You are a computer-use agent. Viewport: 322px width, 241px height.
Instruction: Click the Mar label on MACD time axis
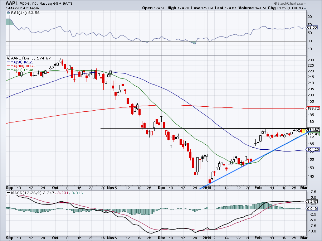point(304,238)
